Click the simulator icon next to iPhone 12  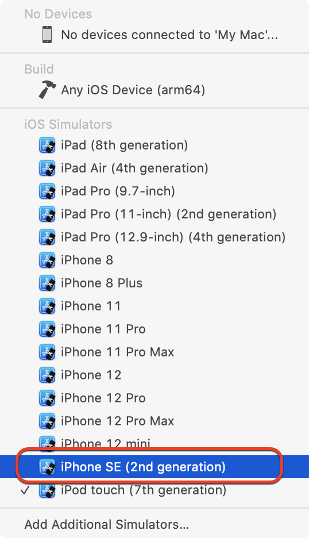tap(47, 375)
